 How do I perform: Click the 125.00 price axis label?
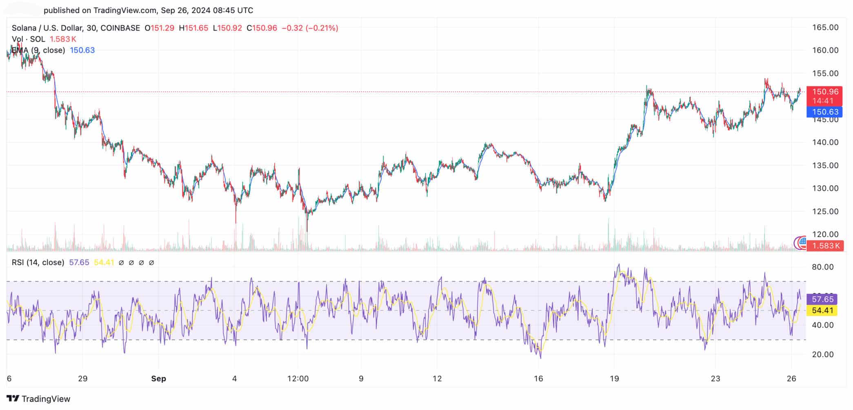tap(825, 211)
